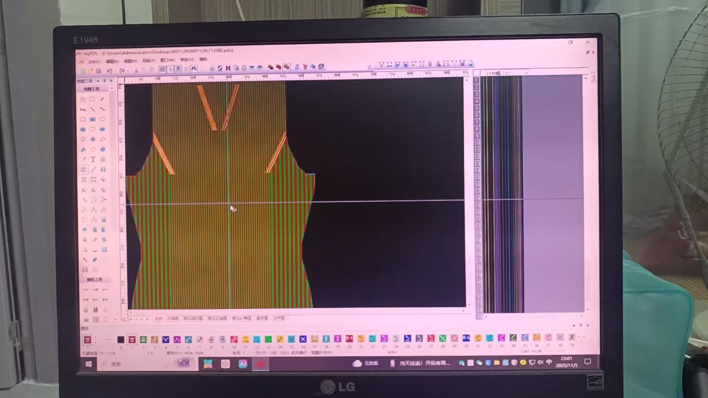Select the filled diamond tool
Image resolution: width=708 pixels, height=398 pixels.
coord(92,139)
